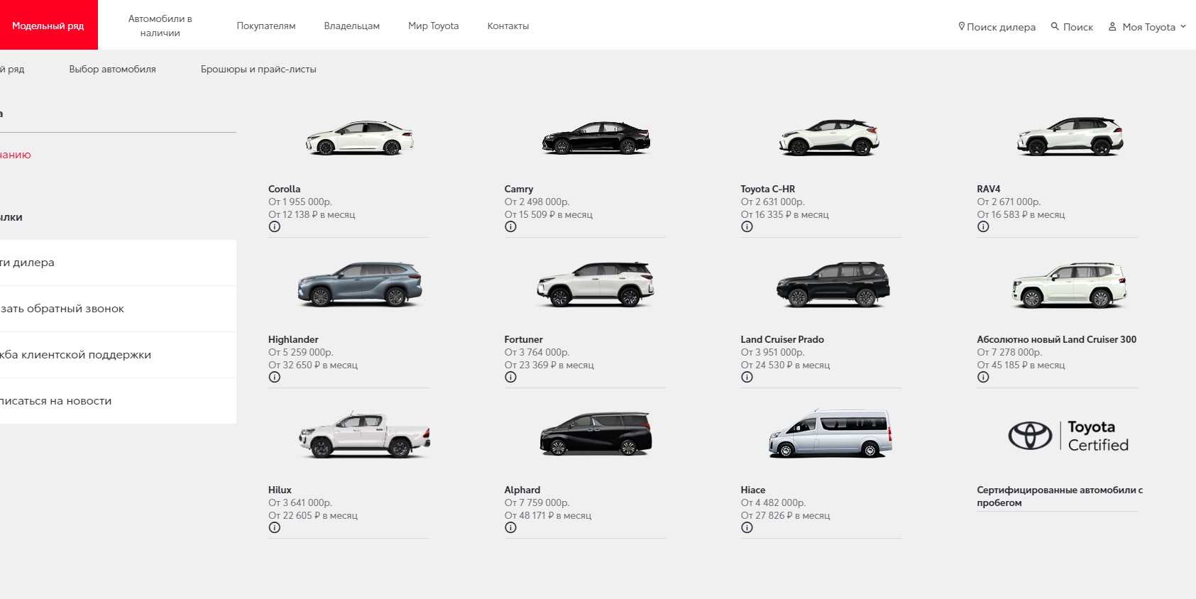Viewport: 1196px width, 599px height.
Task: Click the dealer sidebar item ending in дилера
Action: click(118, 263)
